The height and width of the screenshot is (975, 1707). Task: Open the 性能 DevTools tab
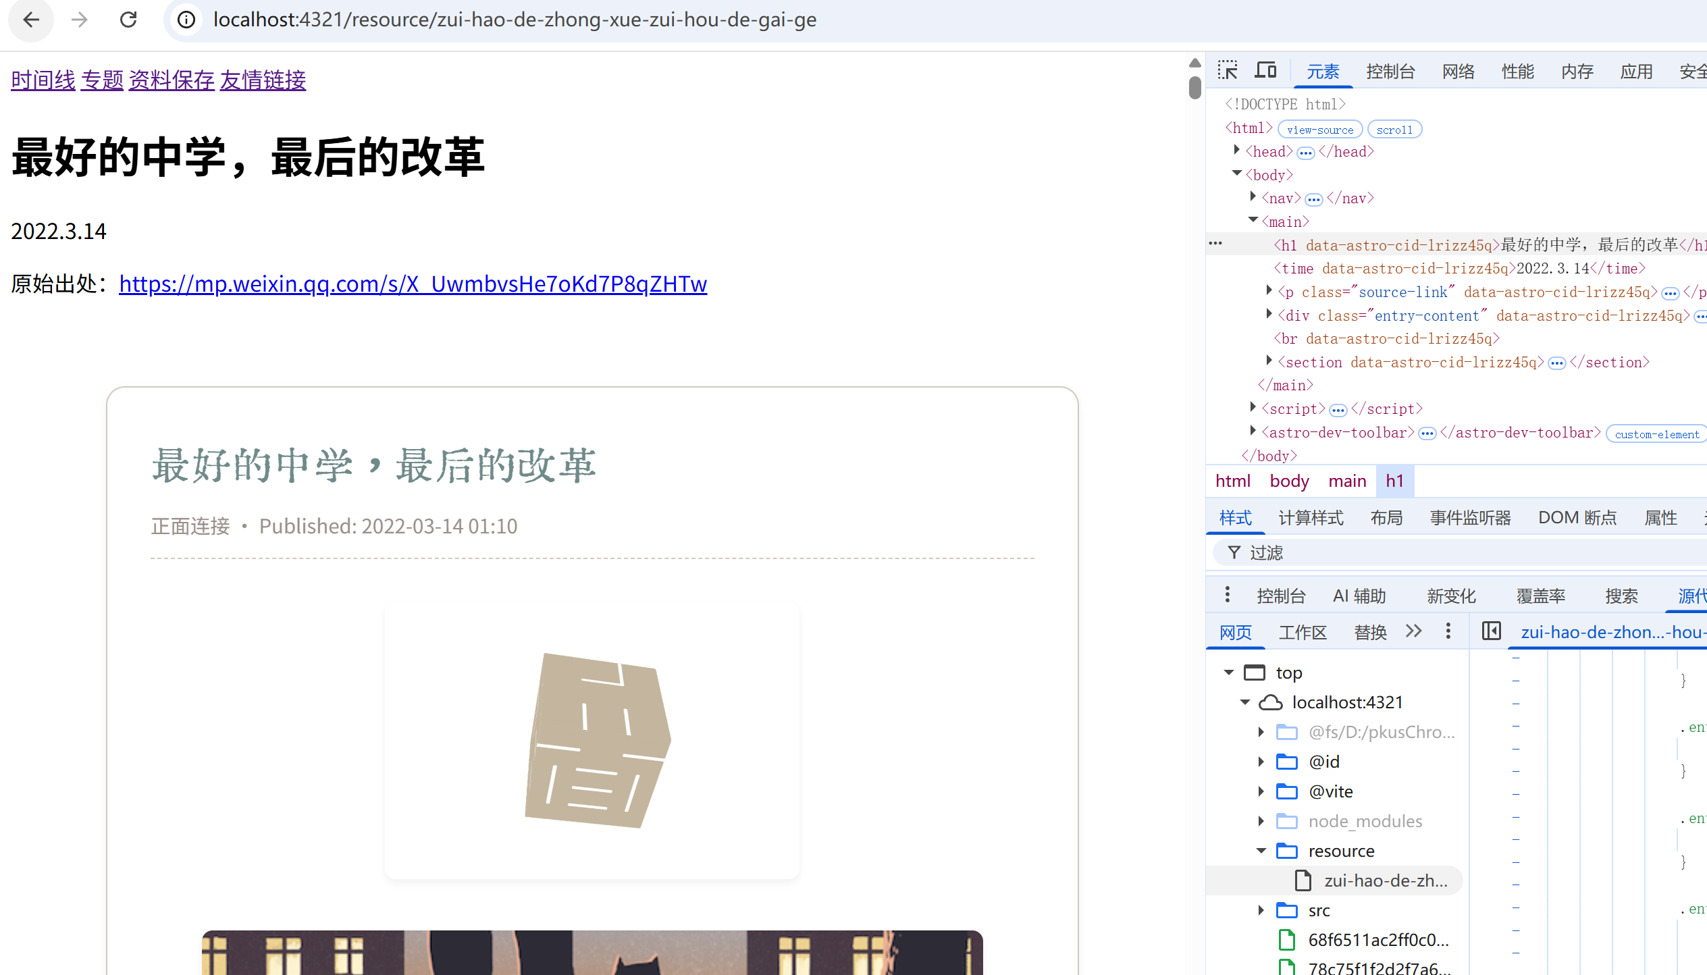(x=1518, y=72)
